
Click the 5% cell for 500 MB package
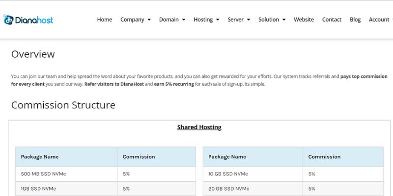(x=156, y=174)
